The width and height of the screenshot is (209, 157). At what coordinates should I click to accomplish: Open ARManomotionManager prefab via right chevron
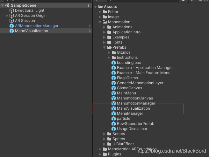point(90,26)
